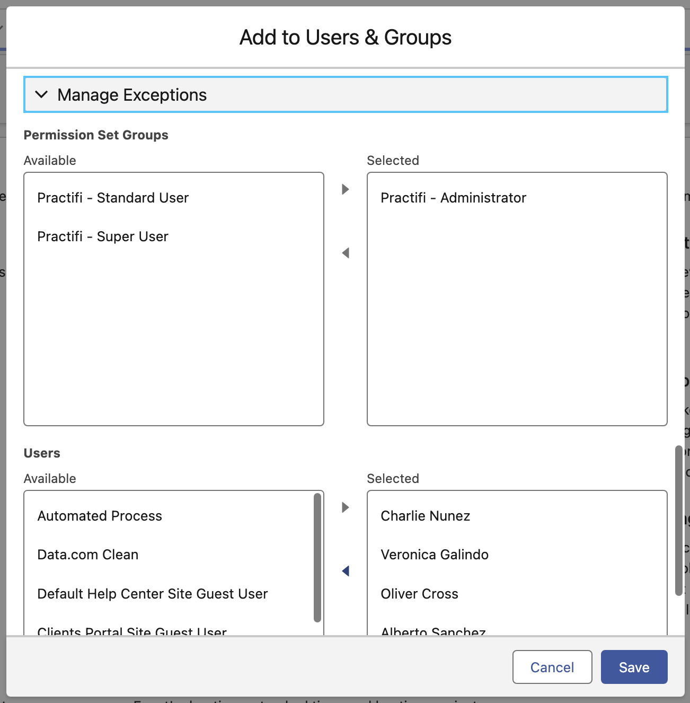This screenshot has height=703, width=690.
Task: Save the users and groups changes
Action: 634,667
